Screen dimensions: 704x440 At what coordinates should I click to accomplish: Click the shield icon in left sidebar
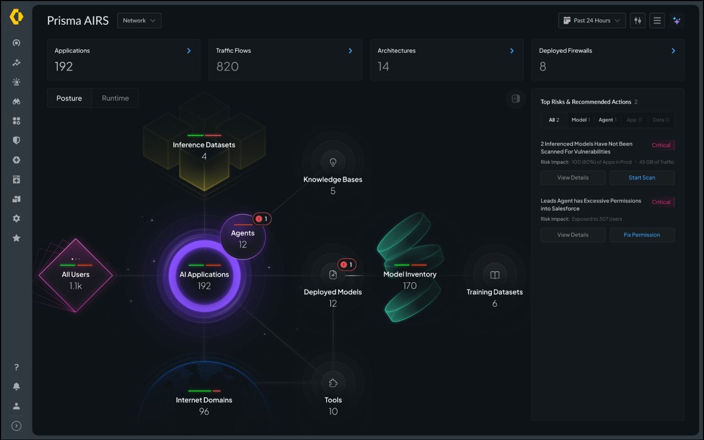(x=16, y=141)
